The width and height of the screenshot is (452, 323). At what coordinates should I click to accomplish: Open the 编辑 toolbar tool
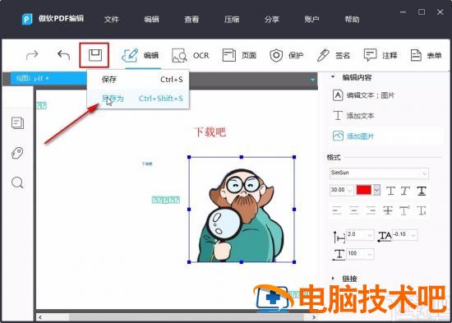[x=141, y=55]
